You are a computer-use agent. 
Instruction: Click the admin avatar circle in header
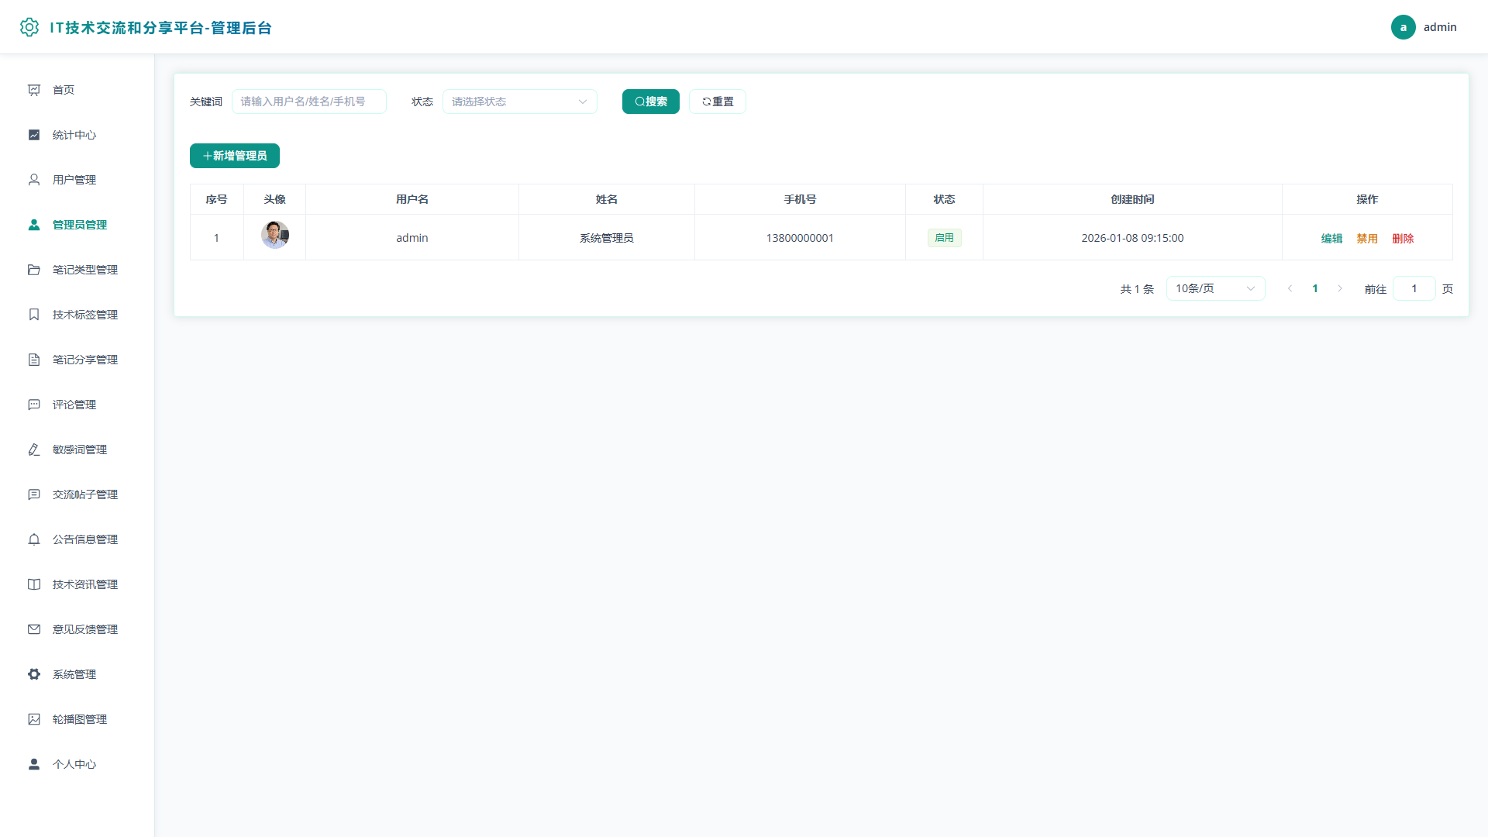pyautogui.click(x=1403, y=27)
